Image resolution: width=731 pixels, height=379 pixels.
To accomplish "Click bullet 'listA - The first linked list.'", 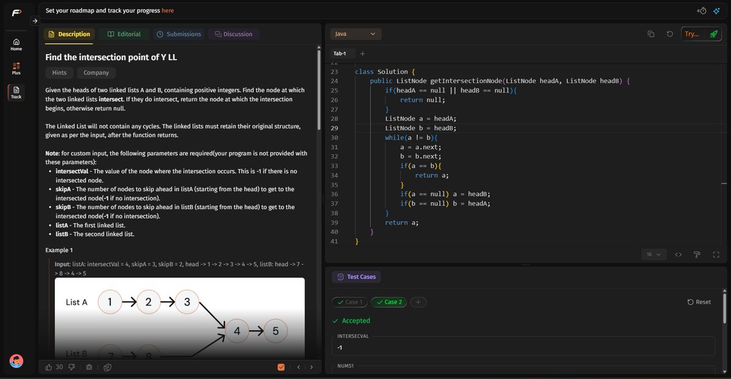I will pyautogui.click(x=94, y=225).
